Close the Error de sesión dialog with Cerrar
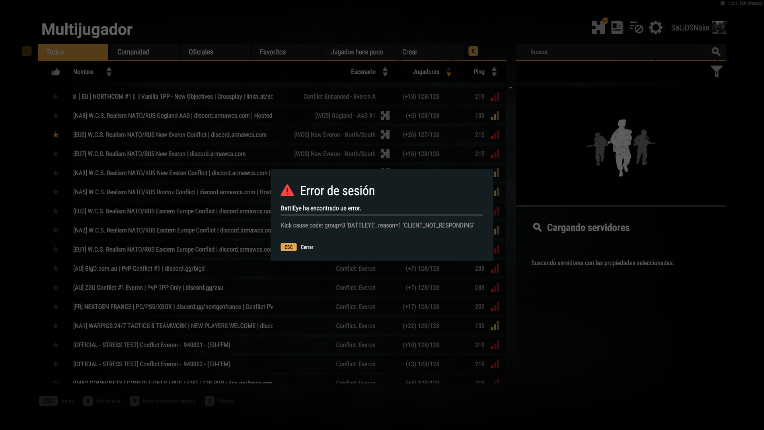The image size is (764, 430). point(307,247)
